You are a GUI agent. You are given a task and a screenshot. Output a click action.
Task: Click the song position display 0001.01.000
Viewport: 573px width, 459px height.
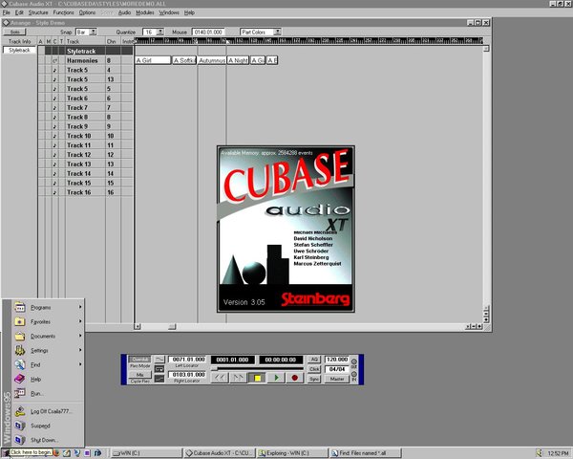[232, 360]
